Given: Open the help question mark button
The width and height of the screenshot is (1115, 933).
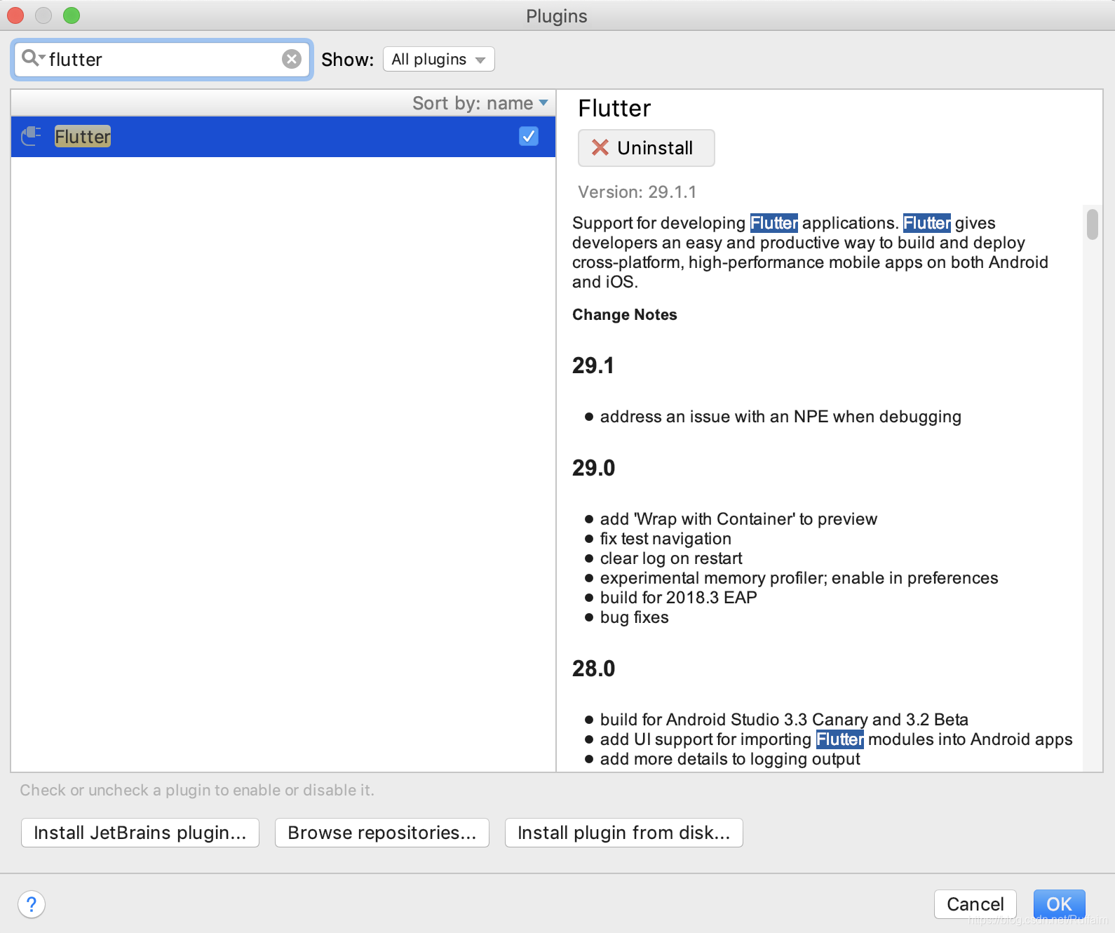Looking at the screenshot, I should click(32, 904).
